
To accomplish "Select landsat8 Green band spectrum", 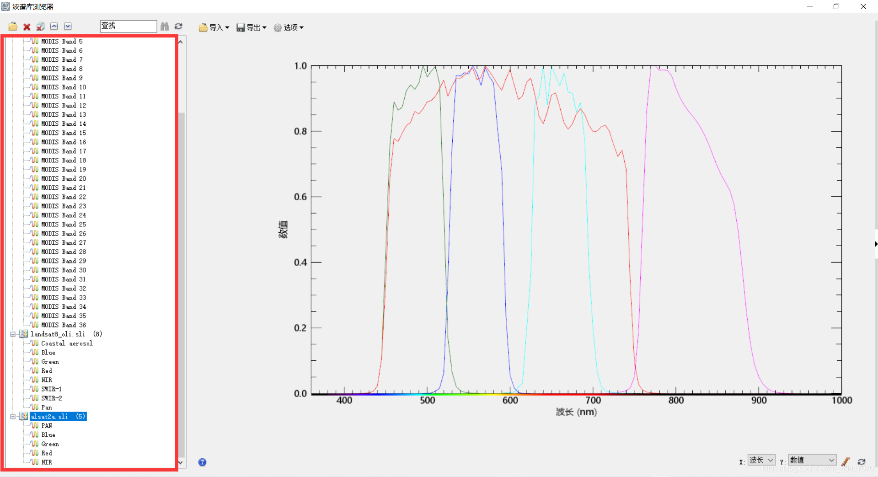I will pos(50,361).
